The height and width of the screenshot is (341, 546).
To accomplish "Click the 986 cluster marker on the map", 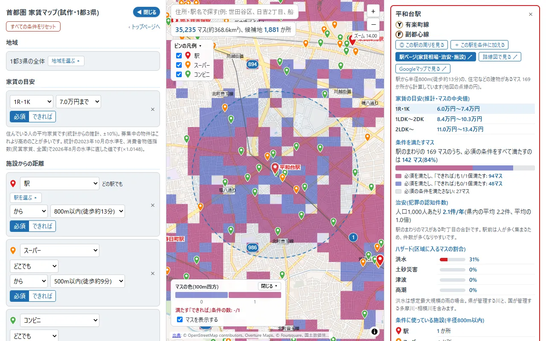I will [x=253, y=247].
